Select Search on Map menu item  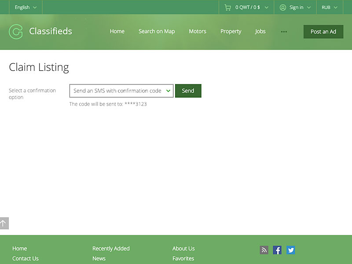(157, 31)
